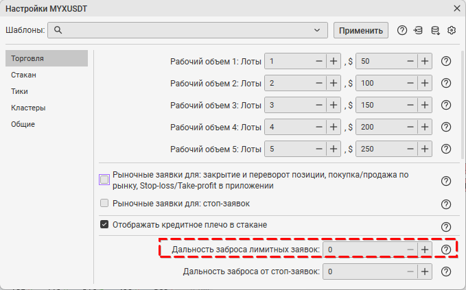
Task: Increase Дальность заброса лимитных заявок value
Action: click(425, 250)
